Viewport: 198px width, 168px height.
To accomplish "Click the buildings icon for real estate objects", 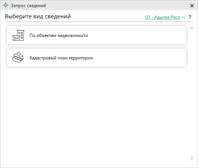I will [x=18, y=35].
